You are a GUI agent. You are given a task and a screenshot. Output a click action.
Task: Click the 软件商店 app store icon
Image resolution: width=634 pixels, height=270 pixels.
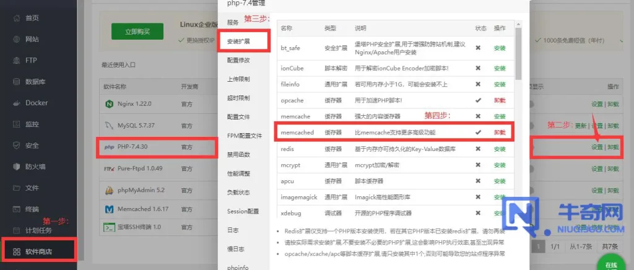pos(16,252)
